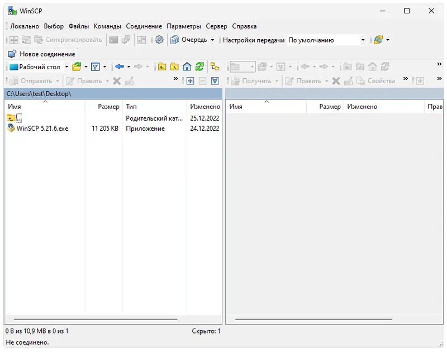The width and height of the screenshot is (447, 352).
Task: Click the Скрыто: 1 status text
Action: [x=206, y=331]
